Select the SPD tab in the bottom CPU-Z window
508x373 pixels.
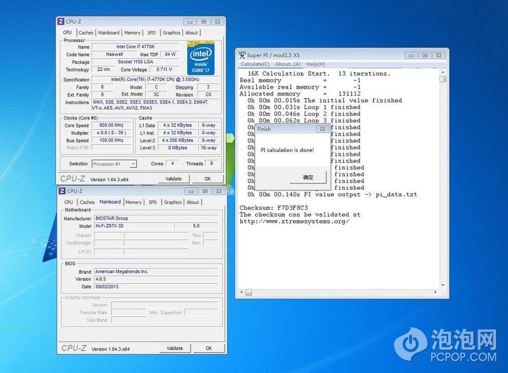click(152, 202)
